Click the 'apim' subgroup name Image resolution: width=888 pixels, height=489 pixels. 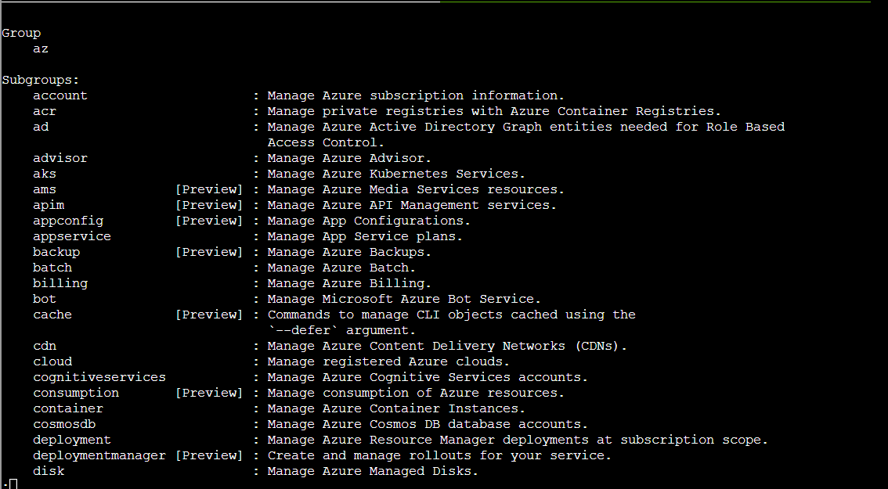coord(49,205)
